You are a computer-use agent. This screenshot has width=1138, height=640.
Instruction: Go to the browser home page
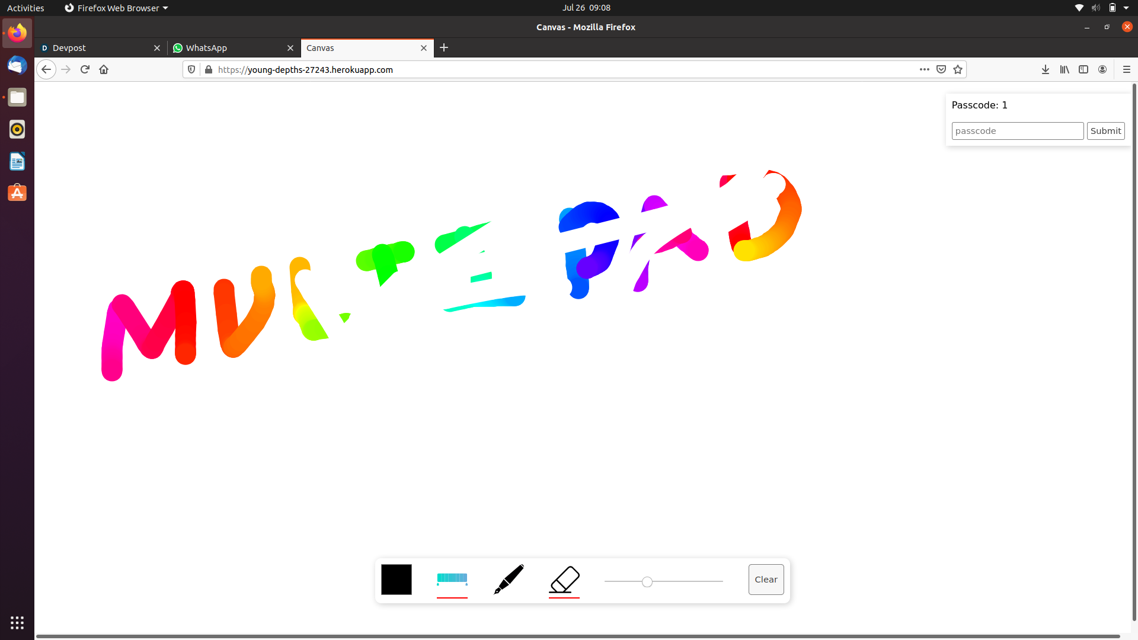104,69
